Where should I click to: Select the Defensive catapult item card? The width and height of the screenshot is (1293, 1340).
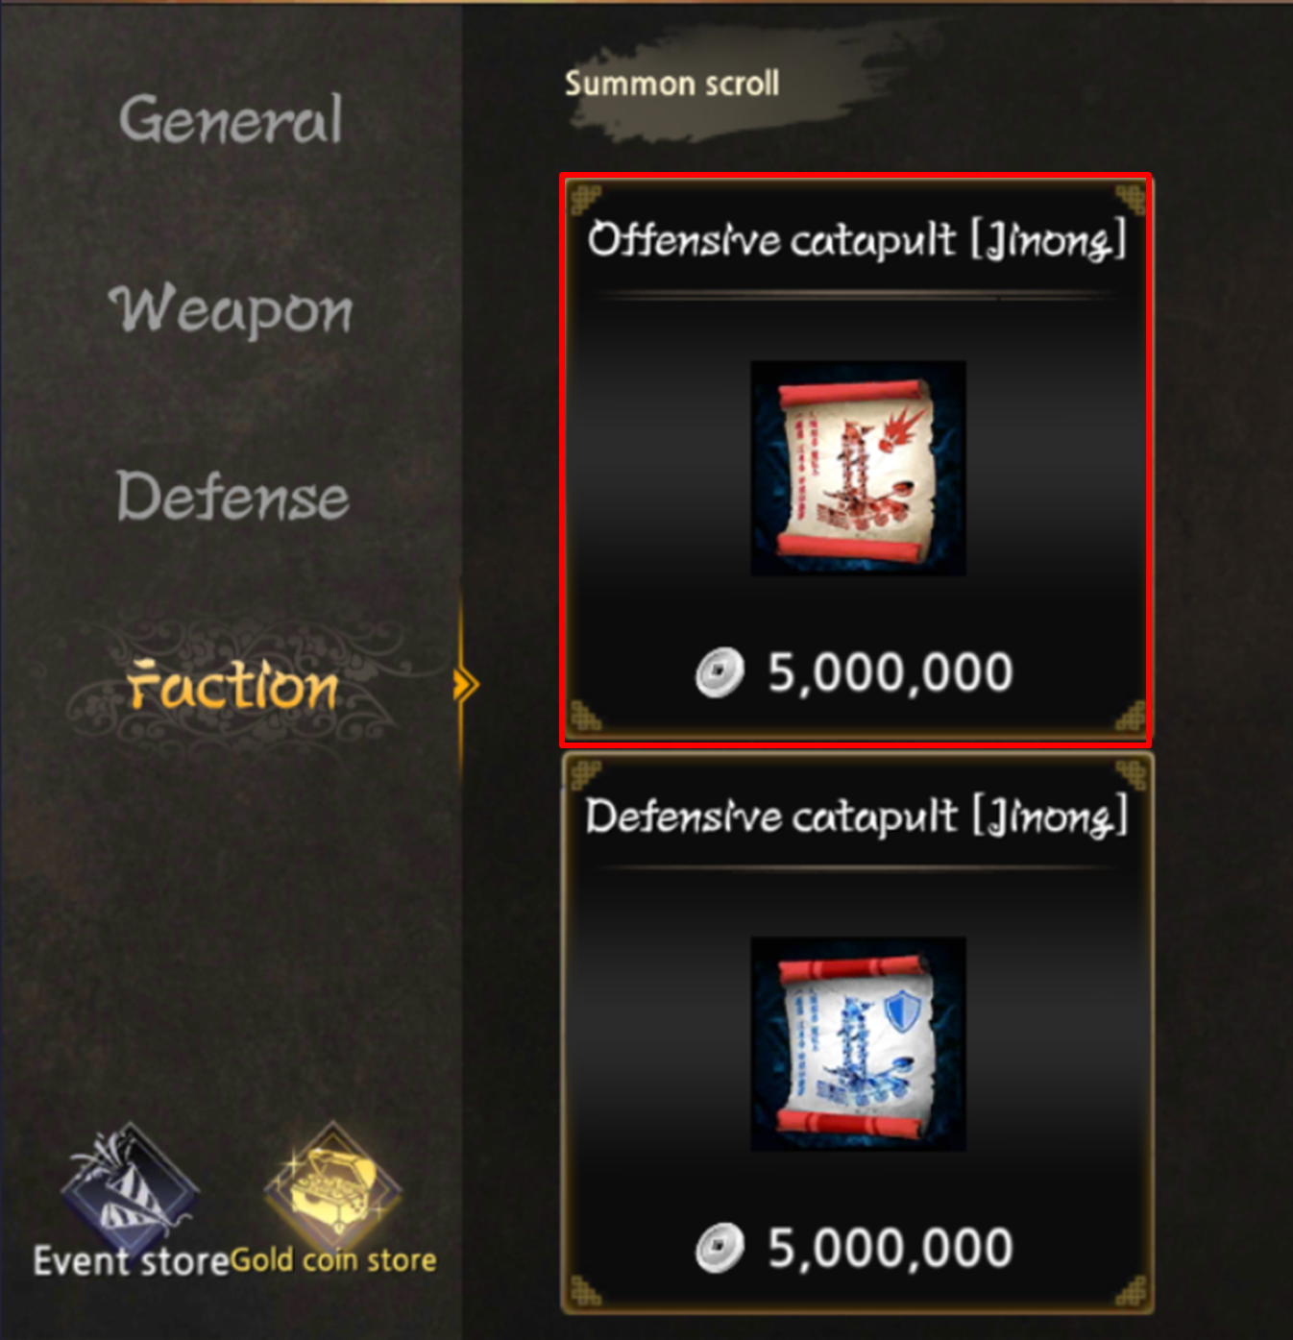pyautogui.click(x=856, y=1034)
